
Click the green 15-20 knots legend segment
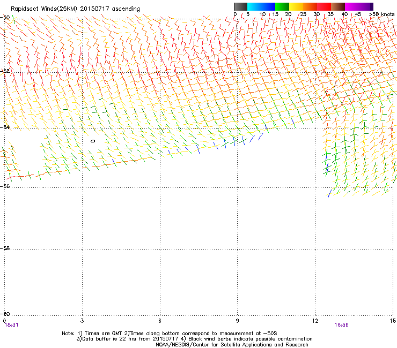click(282, 6)
